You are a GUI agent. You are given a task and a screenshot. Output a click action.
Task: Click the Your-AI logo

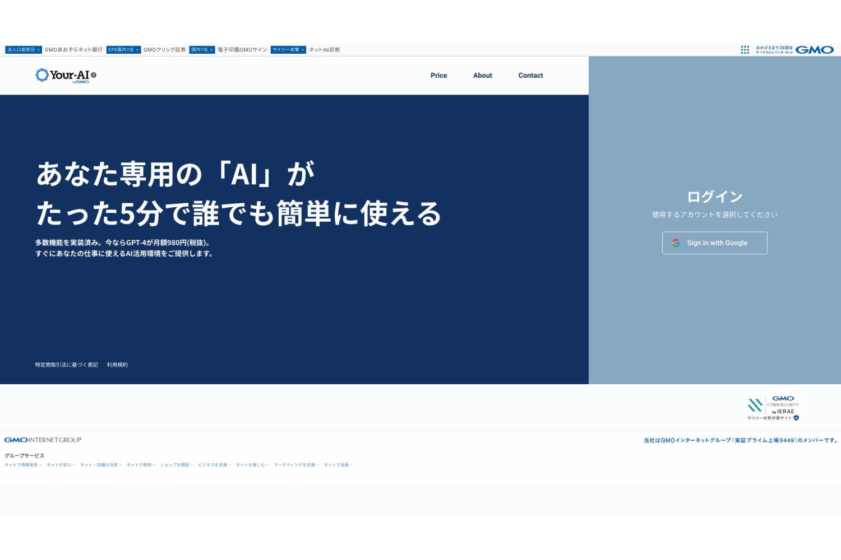(x=66, y=76)
